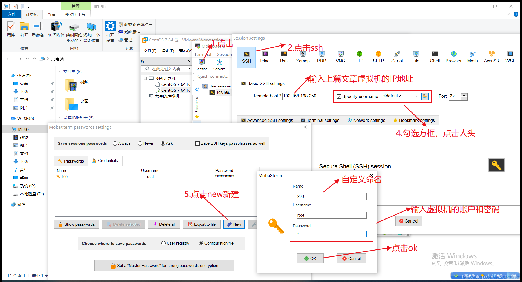Open Terminal settings tab
This screenshot has width=522, height=282.
pyautogui.click(x=320, y=120)
